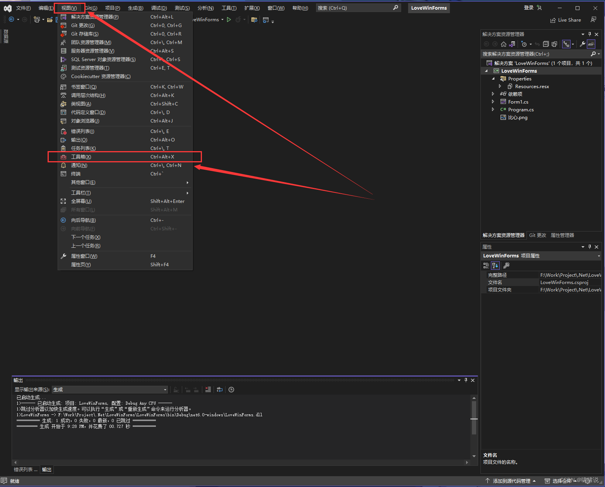Click 文件名 property row
Viewport: 605px width, 487px height.
click(x=543, y=283)
